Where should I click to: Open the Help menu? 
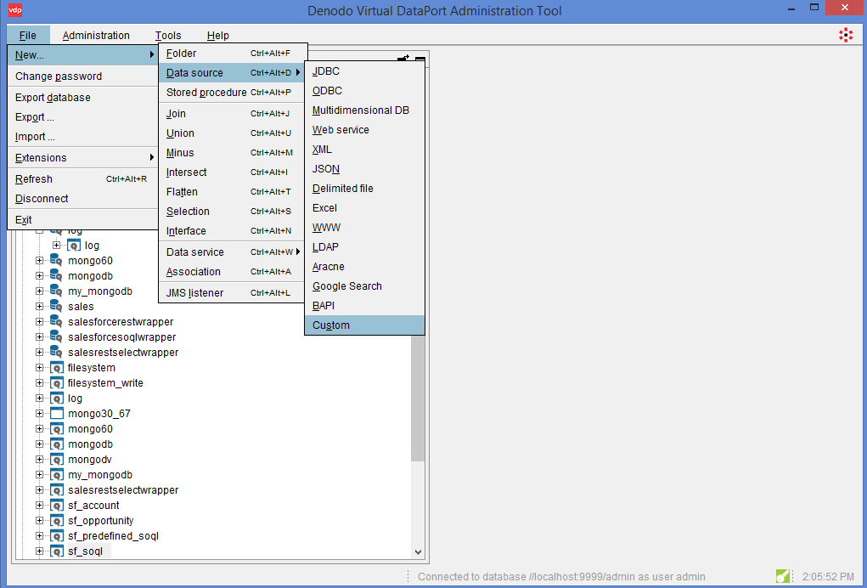pos(218,36)
